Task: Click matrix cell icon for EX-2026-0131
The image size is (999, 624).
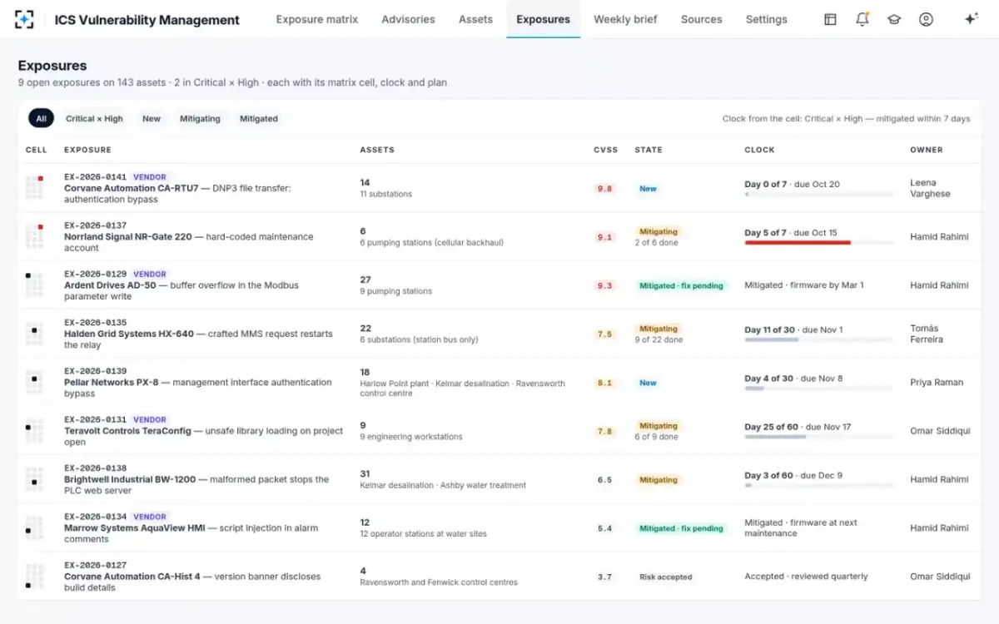Action: (34, 431)
